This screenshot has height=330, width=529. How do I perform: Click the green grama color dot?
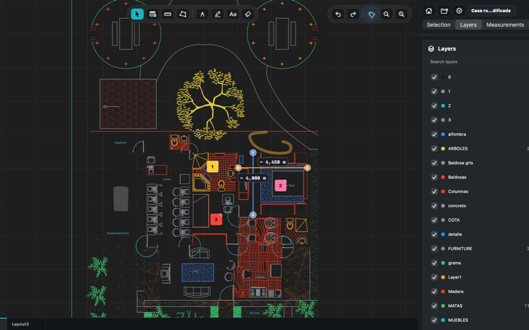(x=443, y=263)
